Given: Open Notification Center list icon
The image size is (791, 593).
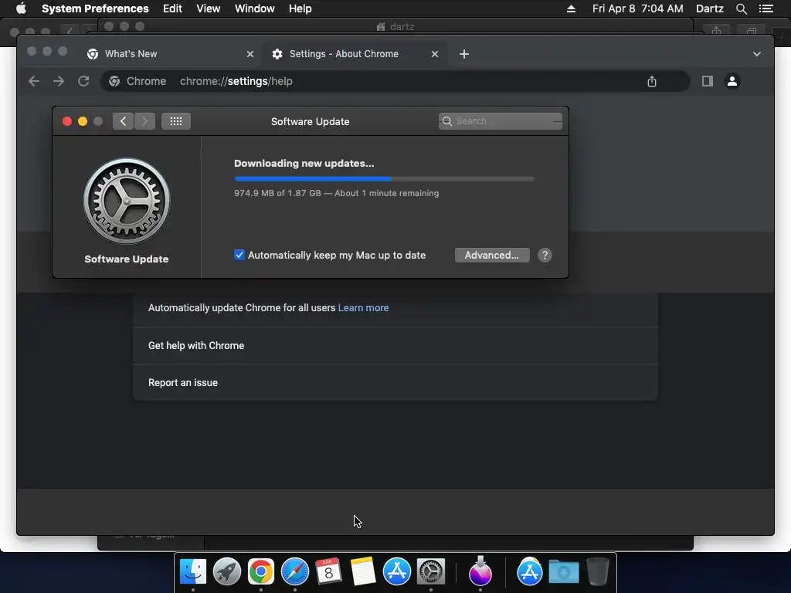Looking at the screenshot, I should coord(766,8).
